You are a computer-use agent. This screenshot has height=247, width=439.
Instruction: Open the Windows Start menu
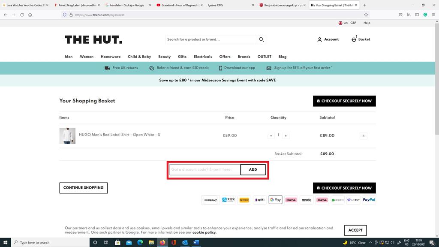point(5,243)
